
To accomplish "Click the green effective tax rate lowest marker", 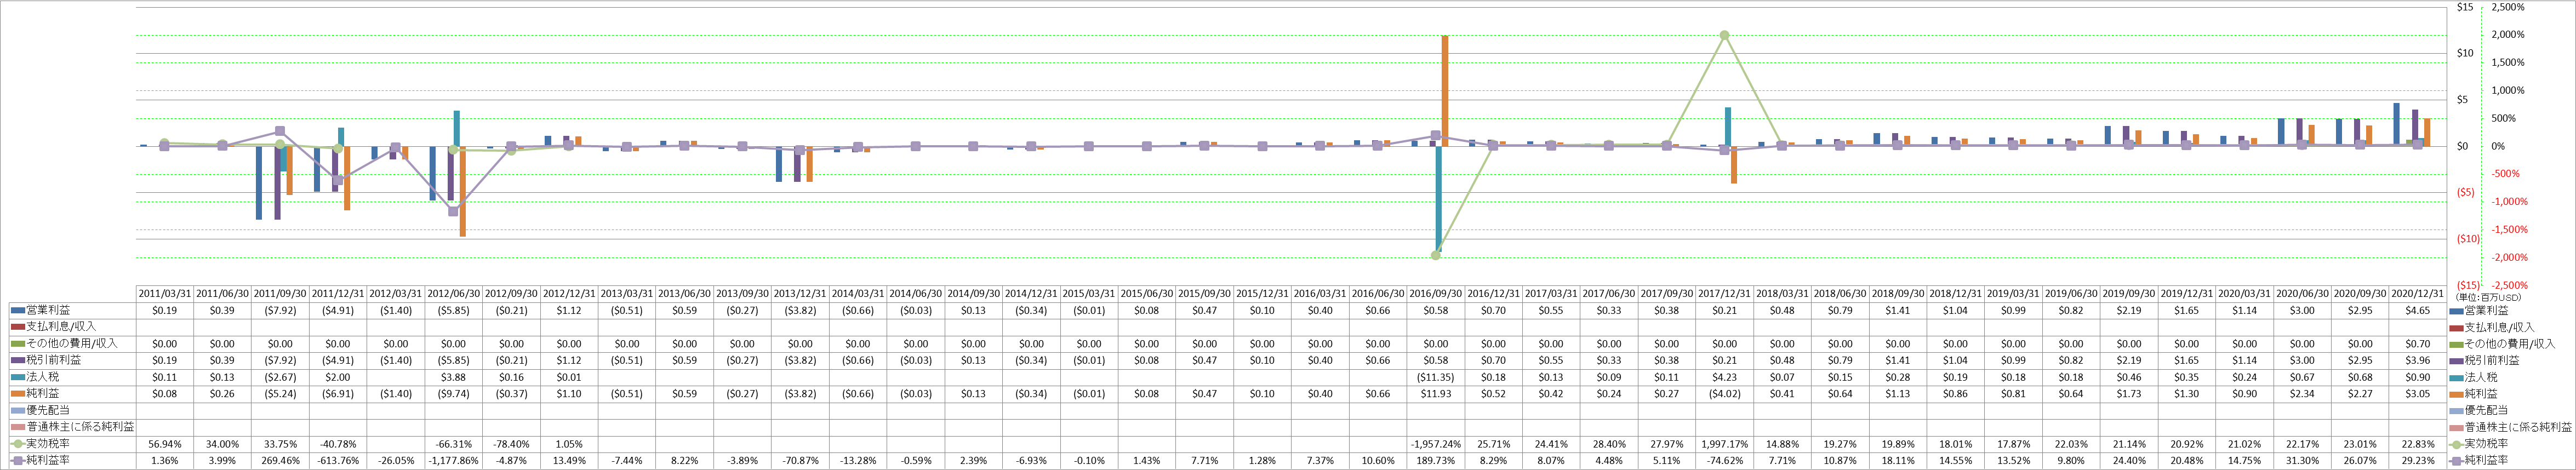I will [1436, 255].
